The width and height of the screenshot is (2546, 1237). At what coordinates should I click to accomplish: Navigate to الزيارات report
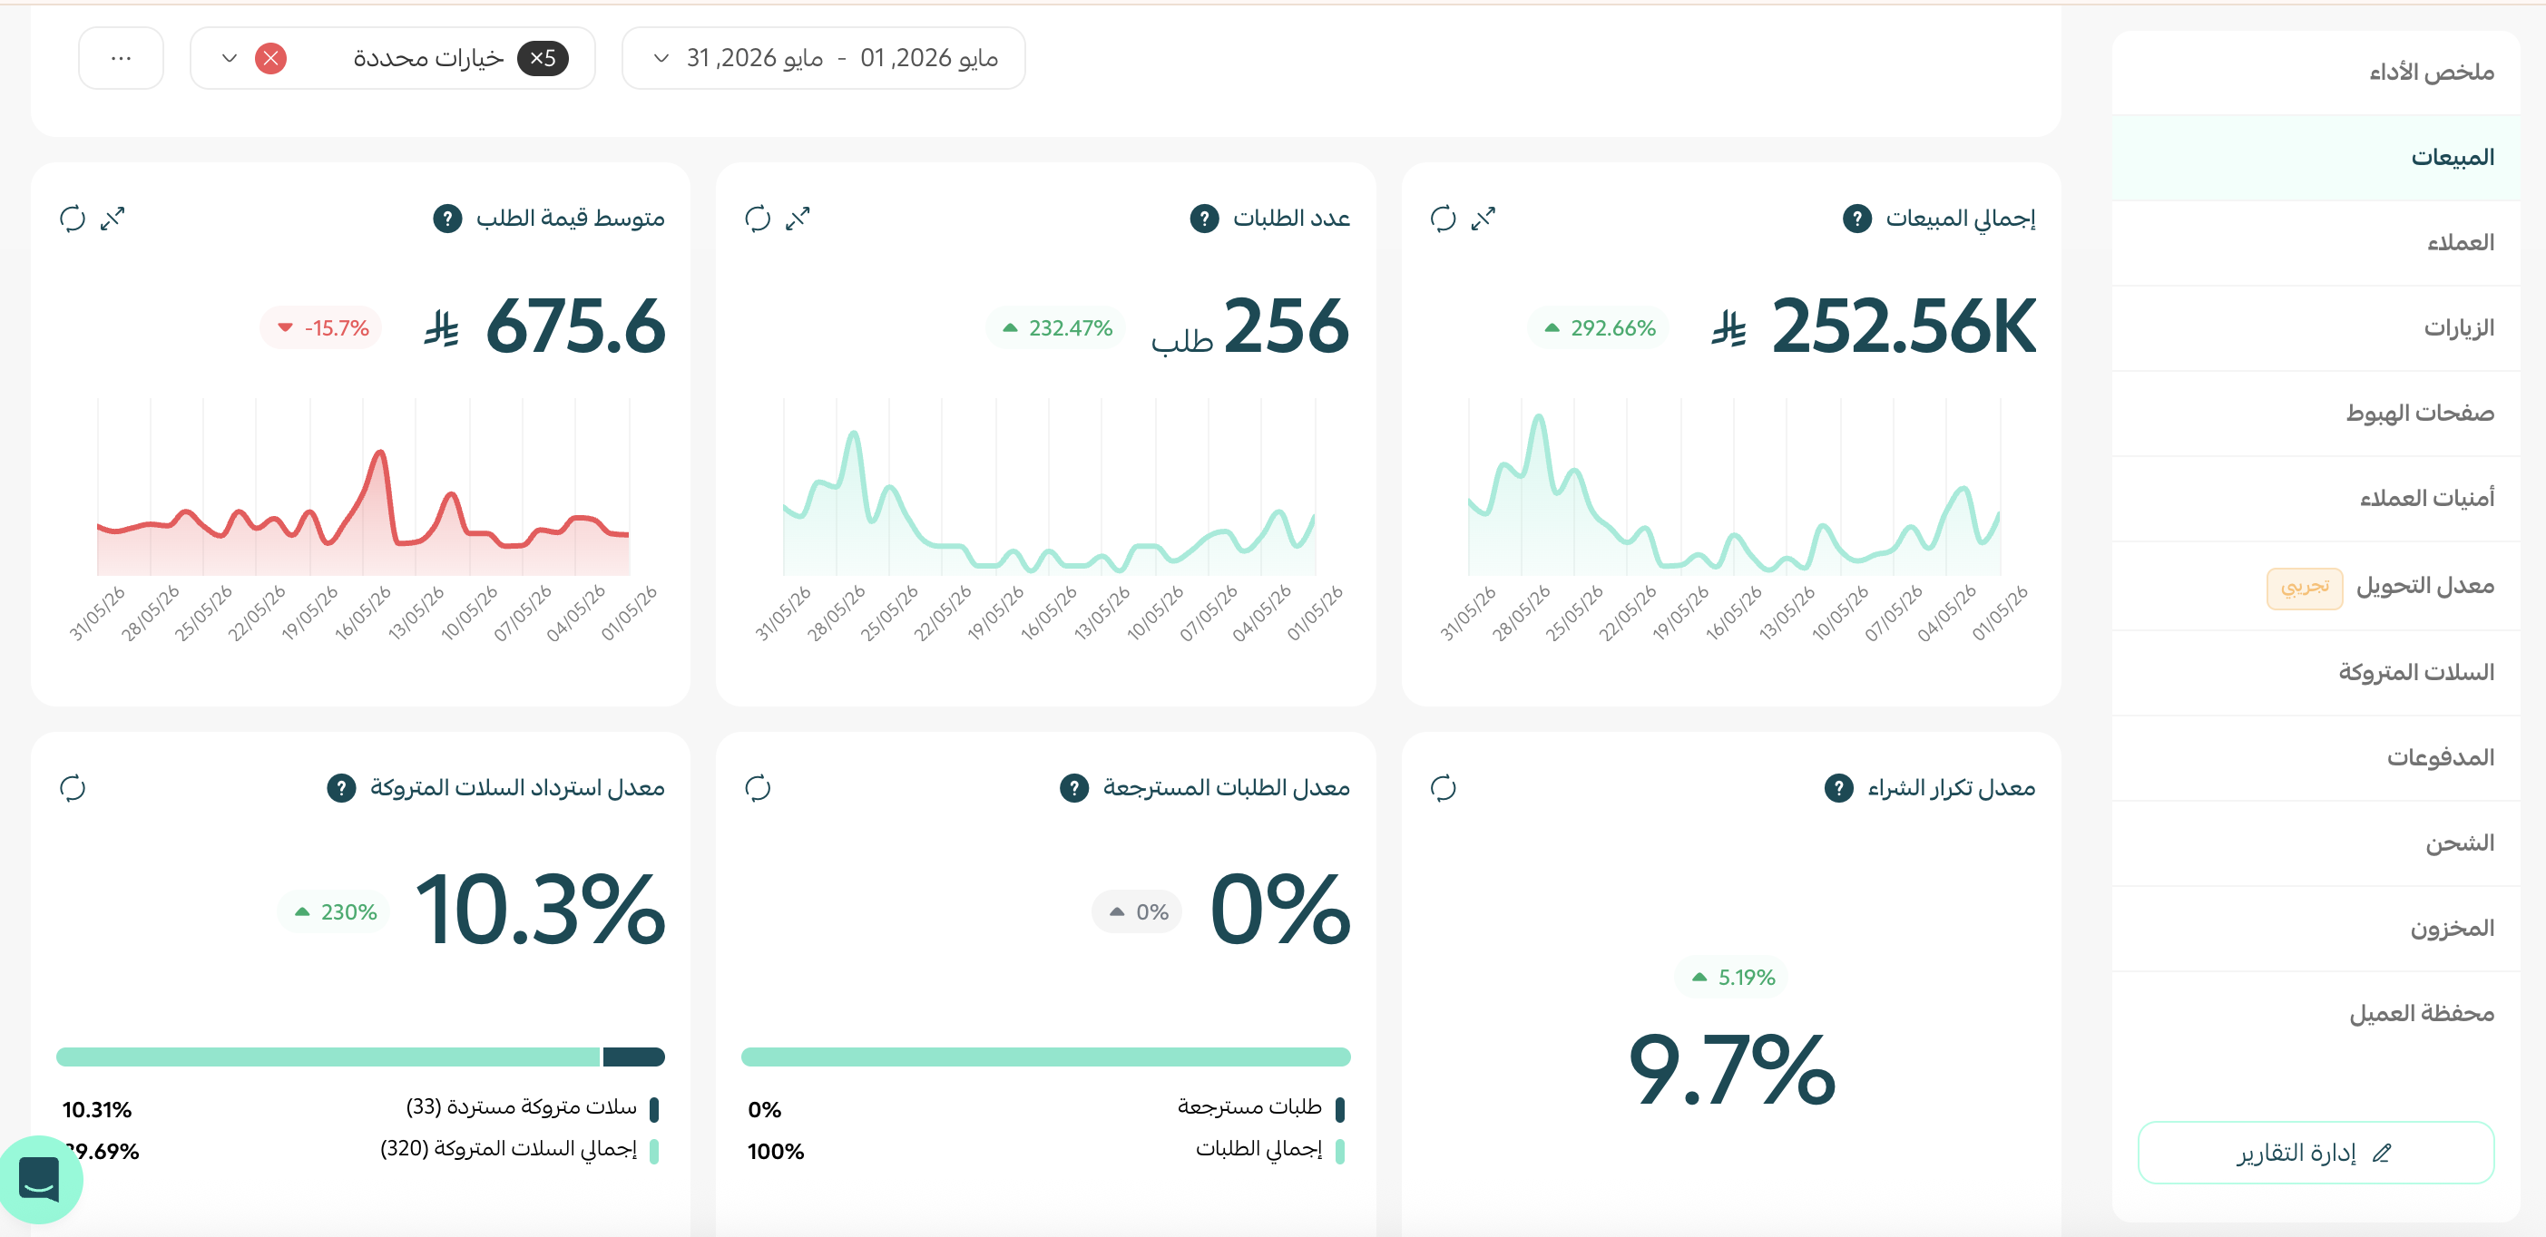(x=2316, y=327)
